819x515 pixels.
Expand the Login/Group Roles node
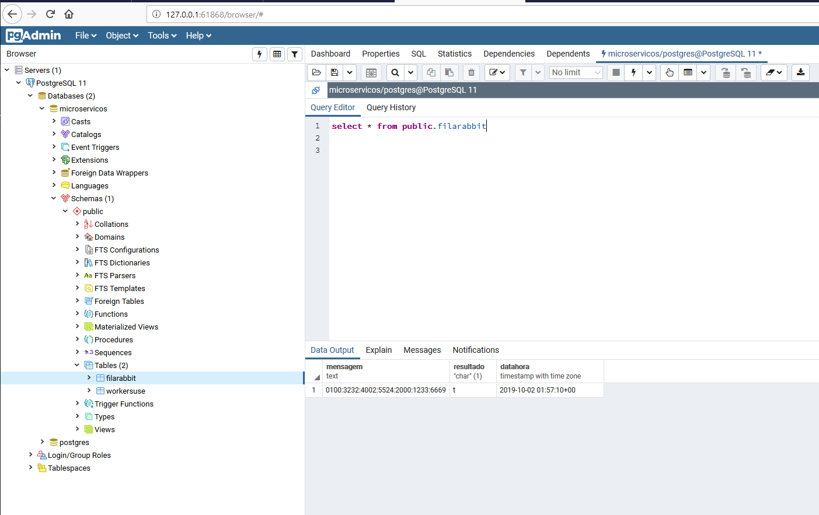(30, 455)
